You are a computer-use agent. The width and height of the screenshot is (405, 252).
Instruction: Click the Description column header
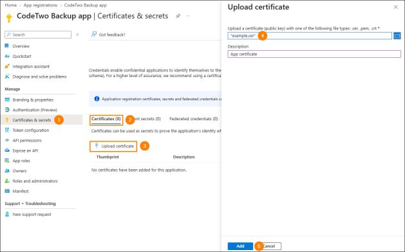click(184, 157)
